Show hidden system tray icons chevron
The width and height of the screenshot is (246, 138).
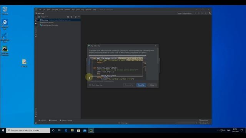coord(218,130)
